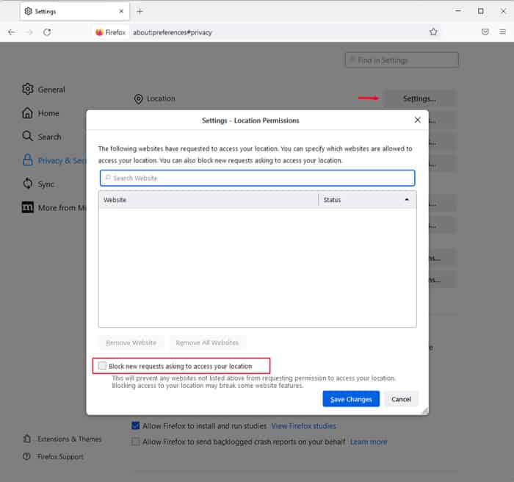Bookmark this page with the star icon
This screenshot has width=514, height=482.
point(433,32)
